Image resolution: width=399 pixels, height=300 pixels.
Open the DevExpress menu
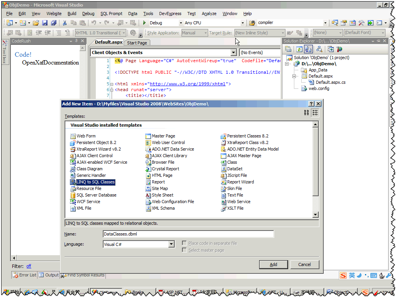(170, 14)
